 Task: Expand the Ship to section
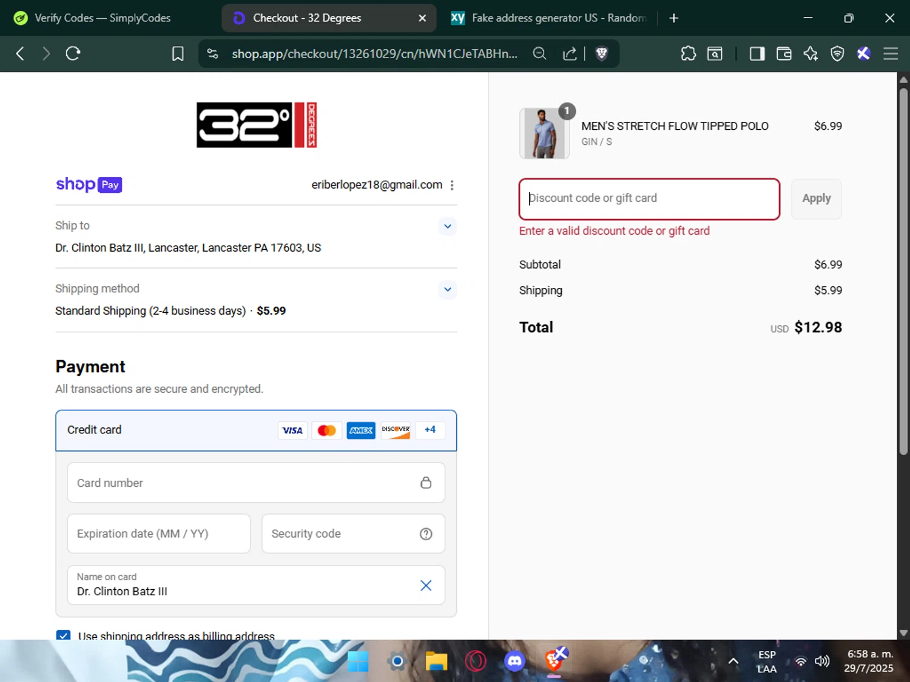click(447, 226)
